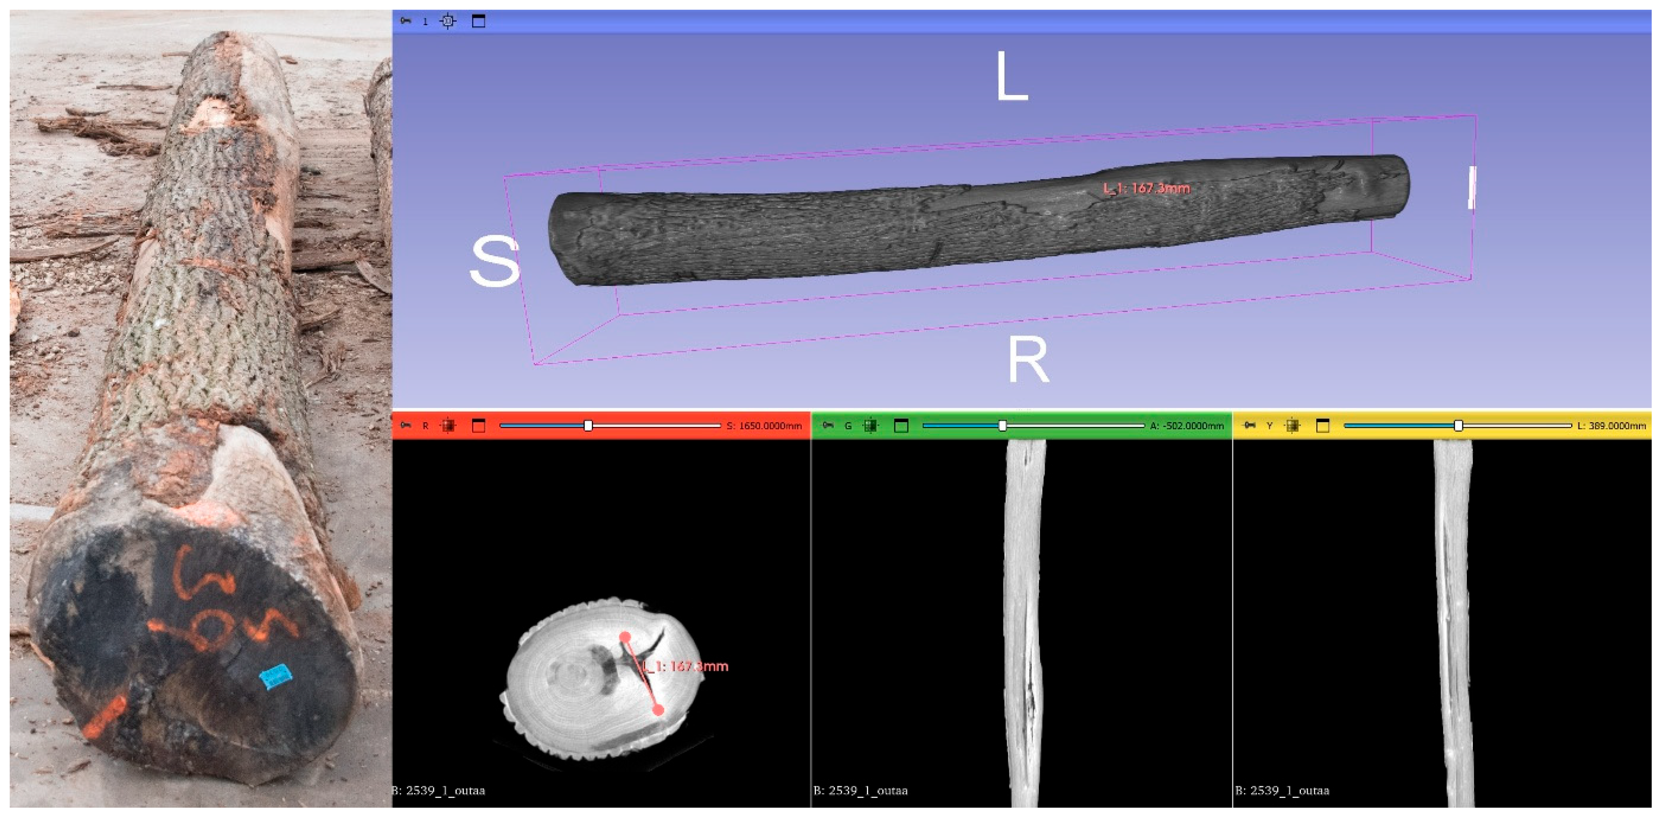Click the green slice offset slider handle
The image size is (1661, 819).
[x=1002, y=426]
